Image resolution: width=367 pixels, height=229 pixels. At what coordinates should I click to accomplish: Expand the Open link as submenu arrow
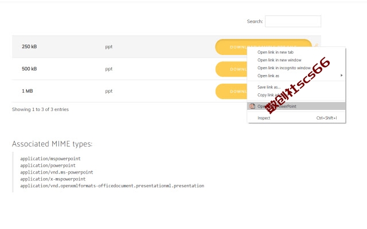342,76
